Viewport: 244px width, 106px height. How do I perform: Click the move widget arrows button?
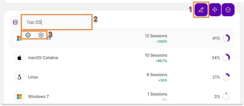tap(215, 10)
